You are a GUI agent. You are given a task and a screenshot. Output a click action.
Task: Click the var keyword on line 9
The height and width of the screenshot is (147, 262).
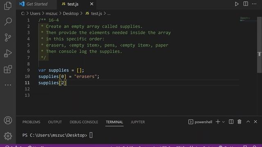(42, 70)
